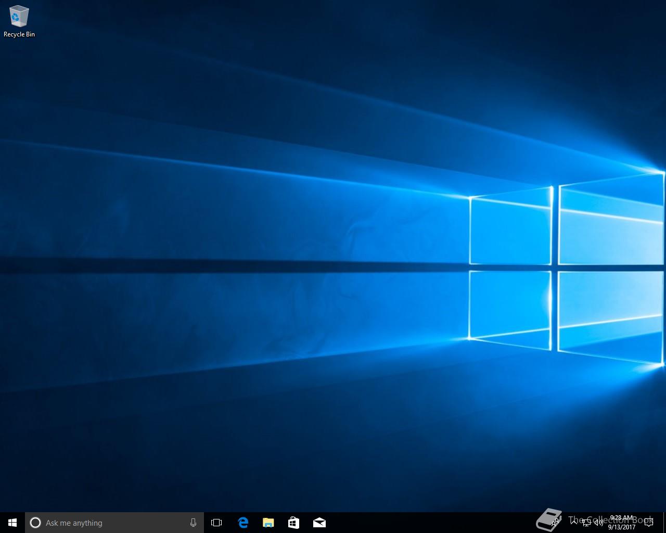Viewport: 666px width, 533px height.
Task: Open the clock showing 9:28 AM
Action: (622, 523)
